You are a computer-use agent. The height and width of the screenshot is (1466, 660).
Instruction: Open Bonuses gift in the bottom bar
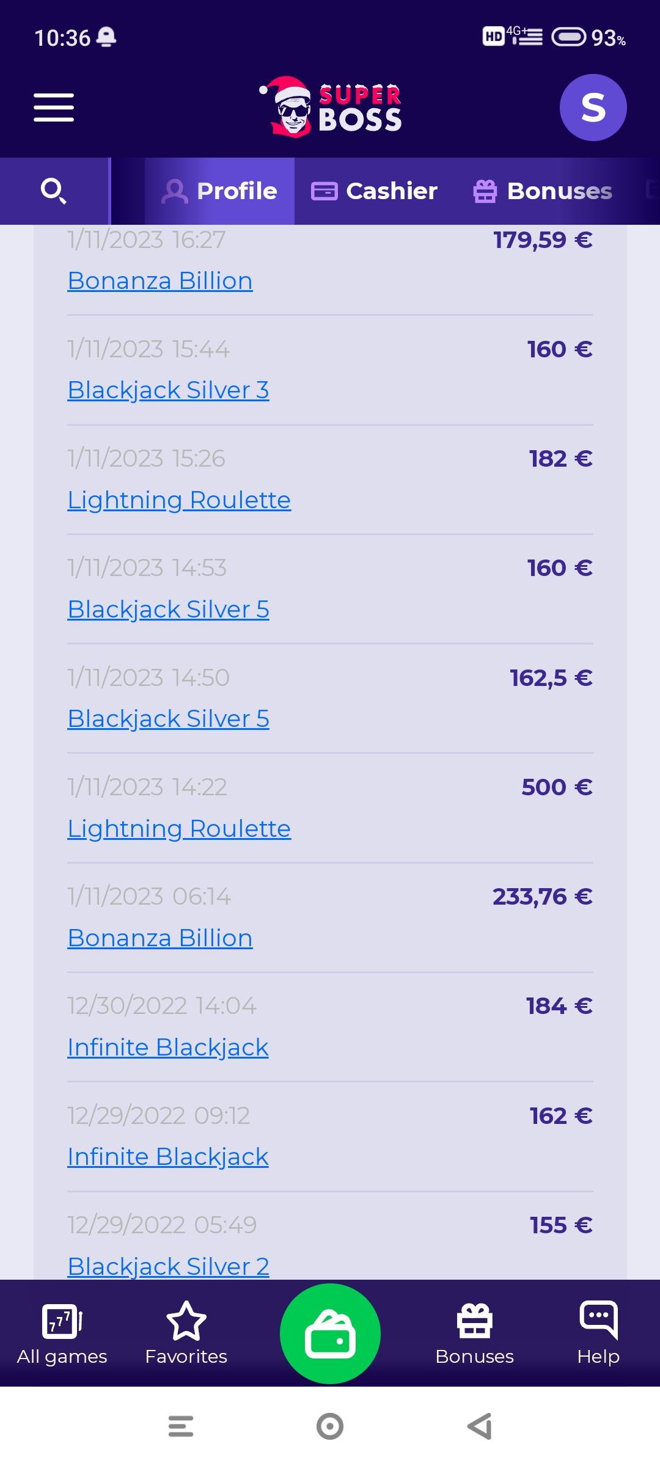(x=474, y=1333)
